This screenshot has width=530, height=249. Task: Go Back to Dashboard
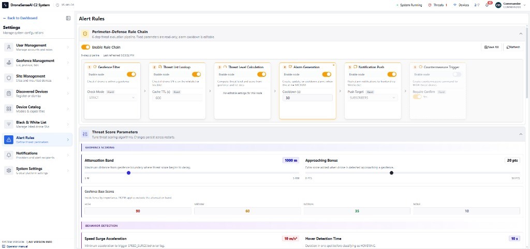coord(20,18)
